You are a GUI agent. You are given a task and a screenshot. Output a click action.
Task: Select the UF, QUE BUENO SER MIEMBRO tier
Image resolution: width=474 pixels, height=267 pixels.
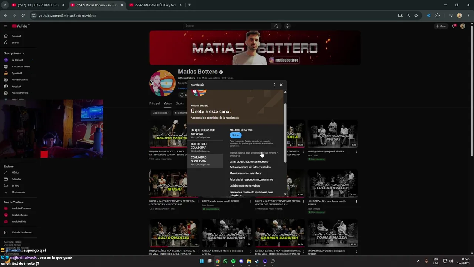tap(205, 133)
